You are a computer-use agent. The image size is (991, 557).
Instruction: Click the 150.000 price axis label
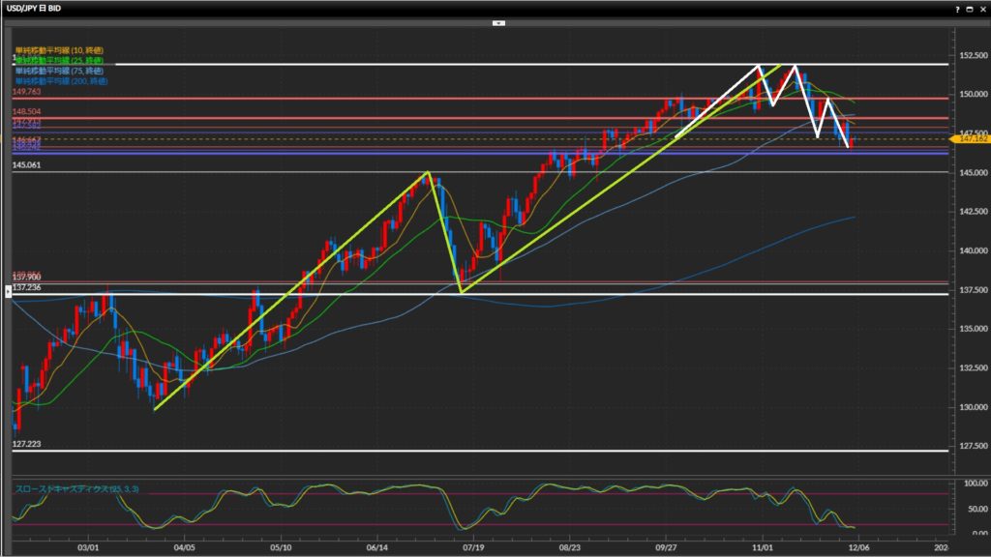969,94
